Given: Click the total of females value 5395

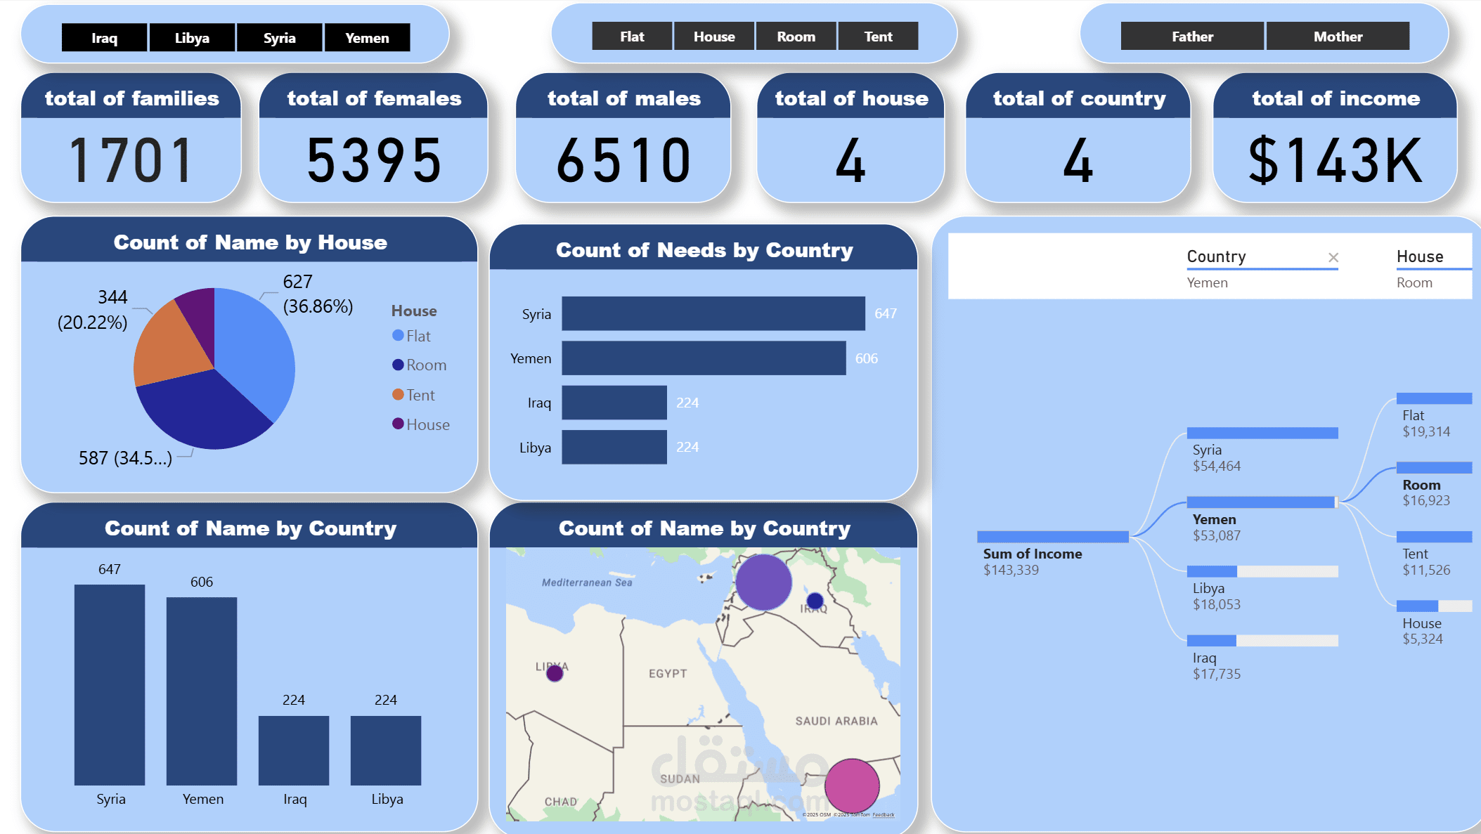Looking at the screenshot, I should 374,161.
